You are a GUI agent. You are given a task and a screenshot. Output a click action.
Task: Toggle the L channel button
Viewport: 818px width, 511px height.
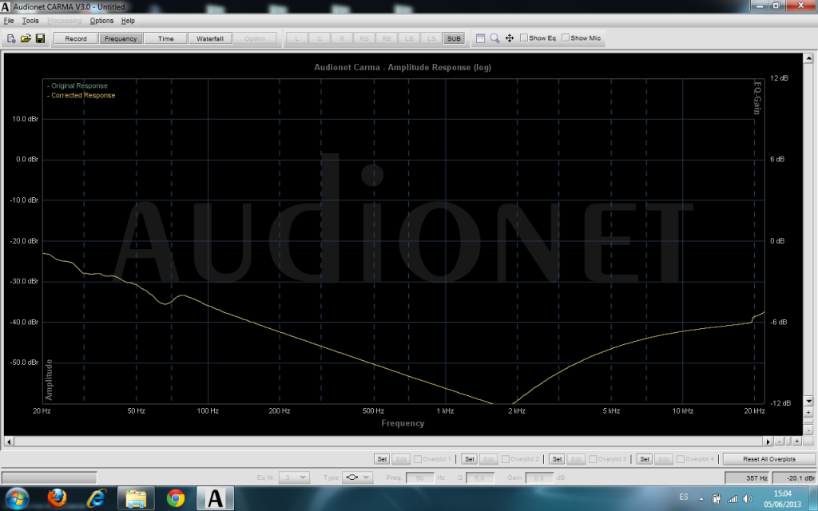click(297, 38)
